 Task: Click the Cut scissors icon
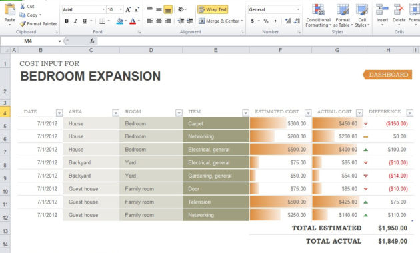tap(23, 7)
